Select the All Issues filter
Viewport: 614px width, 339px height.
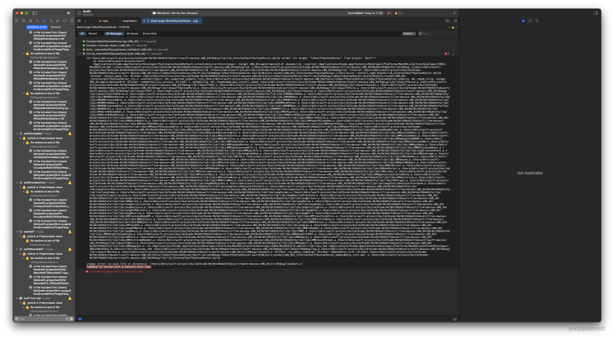coord(132,34)
